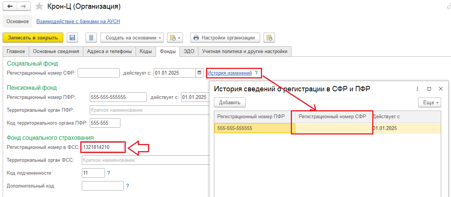This screenshot has width=451, height=197.
Task: Click the Регистрационный номер в ФСС field
Action: click(103, 147)
